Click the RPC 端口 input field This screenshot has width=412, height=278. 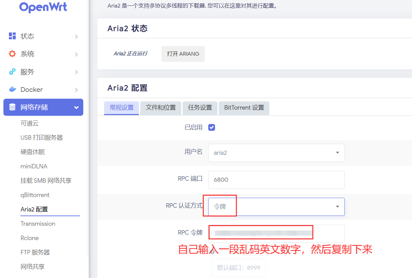pyautogui.click(x=276, y=180)
